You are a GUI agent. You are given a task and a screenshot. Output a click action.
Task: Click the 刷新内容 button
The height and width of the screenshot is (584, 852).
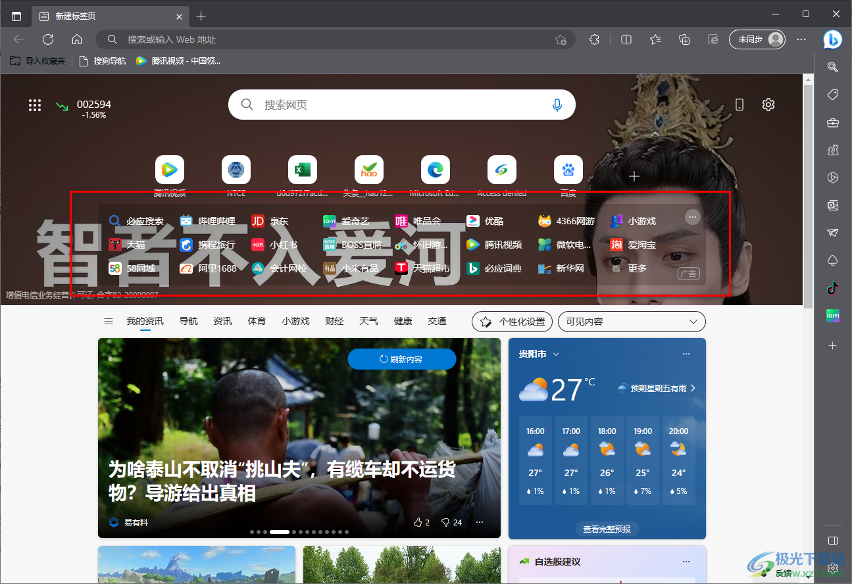[x=402, y=359]
